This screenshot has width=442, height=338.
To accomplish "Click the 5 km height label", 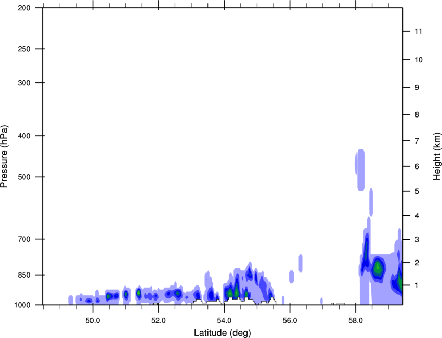I will (417, 192).
